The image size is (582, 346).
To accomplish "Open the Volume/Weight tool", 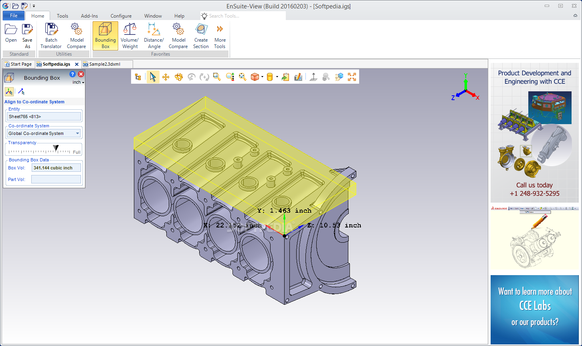I will click(130, 36).
